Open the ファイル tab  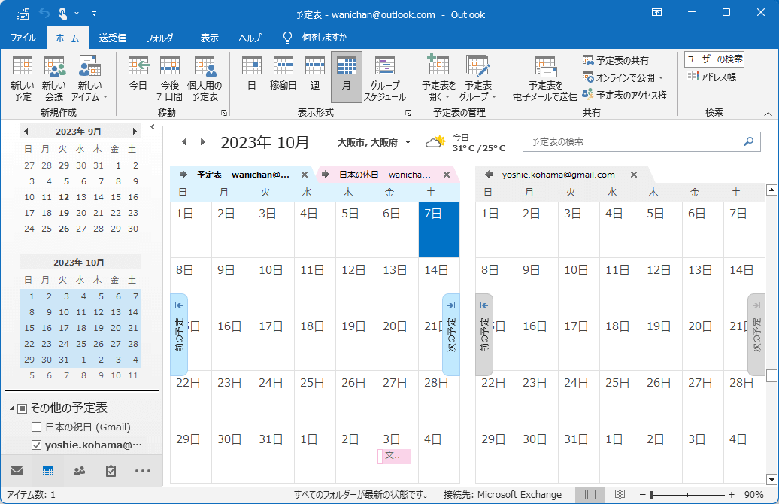(x=23, y=38)
